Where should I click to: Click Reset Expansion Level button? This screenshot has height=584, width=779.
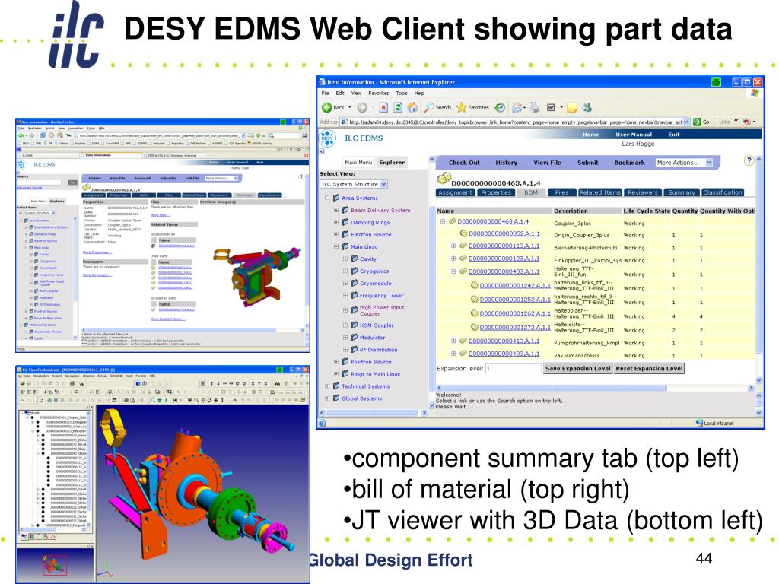[x=650, y=369]
